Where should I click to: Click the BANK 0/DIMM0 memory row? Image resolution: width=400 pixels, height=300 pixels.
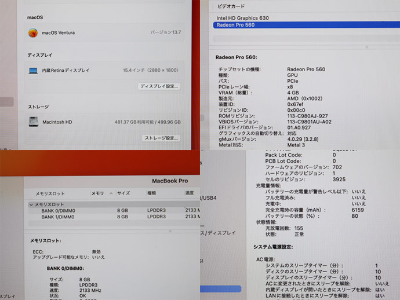[114, 211]
